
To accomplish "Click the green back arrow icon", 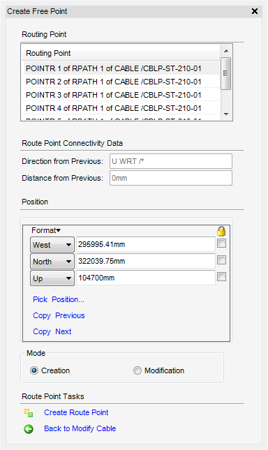I will click(x=29, y=429).
